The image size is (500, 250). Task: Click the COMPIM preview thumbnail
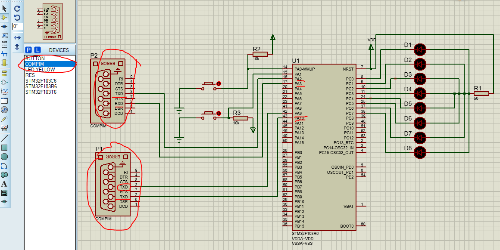[x=50, y=22]
